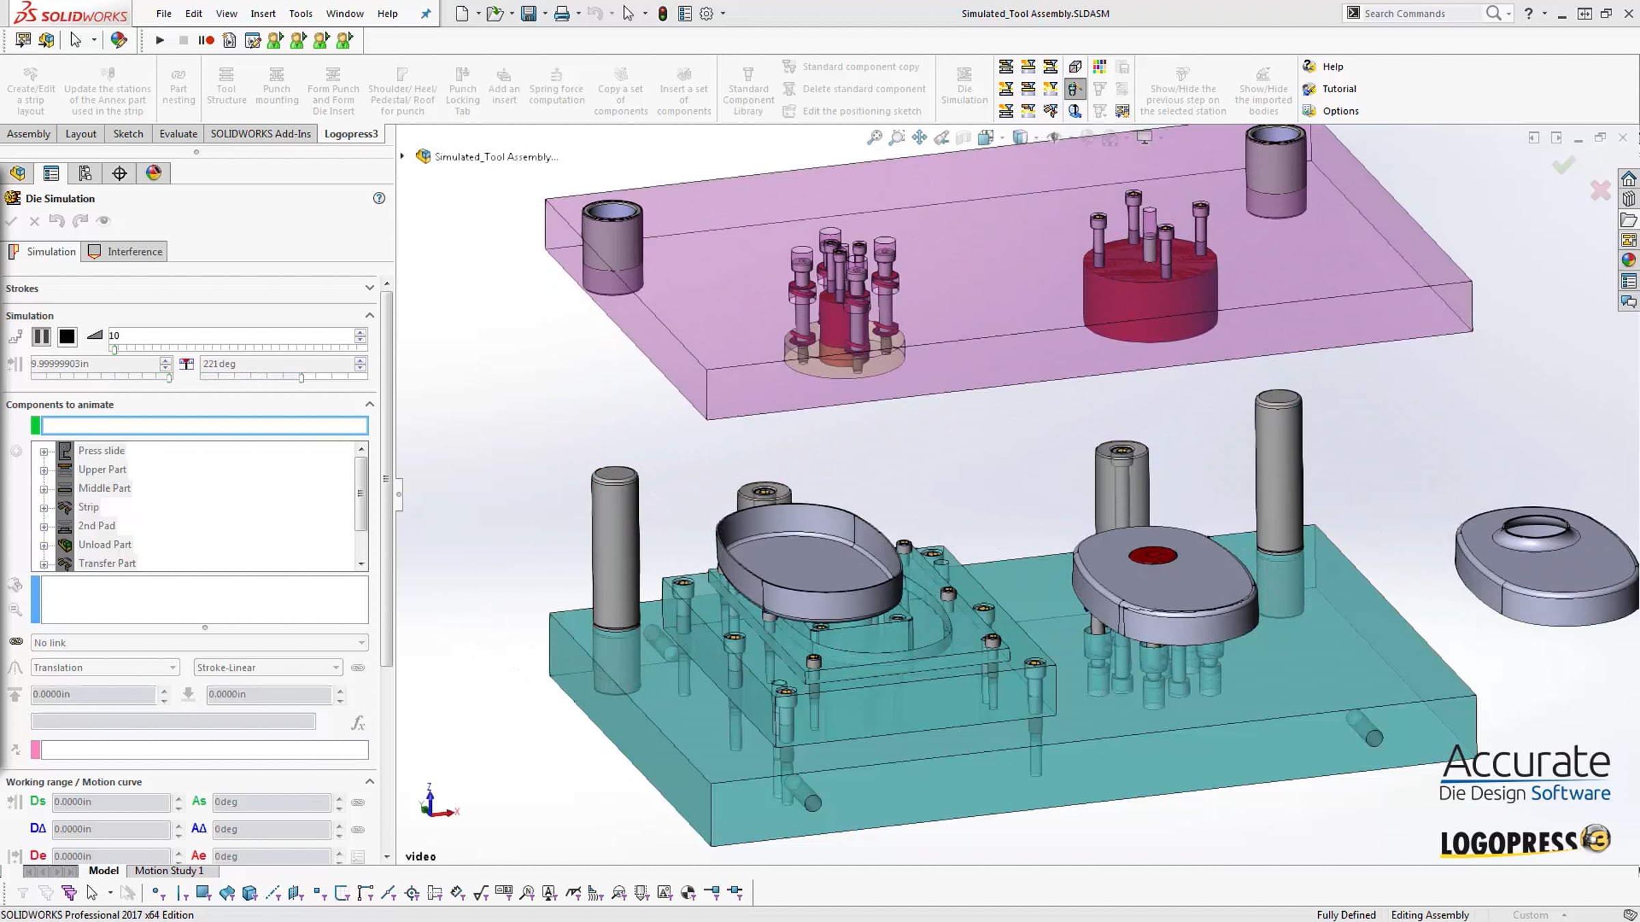The image size is (1640, 922).
Task: Expand the Upper Part tree node
Action: [44, 470]
